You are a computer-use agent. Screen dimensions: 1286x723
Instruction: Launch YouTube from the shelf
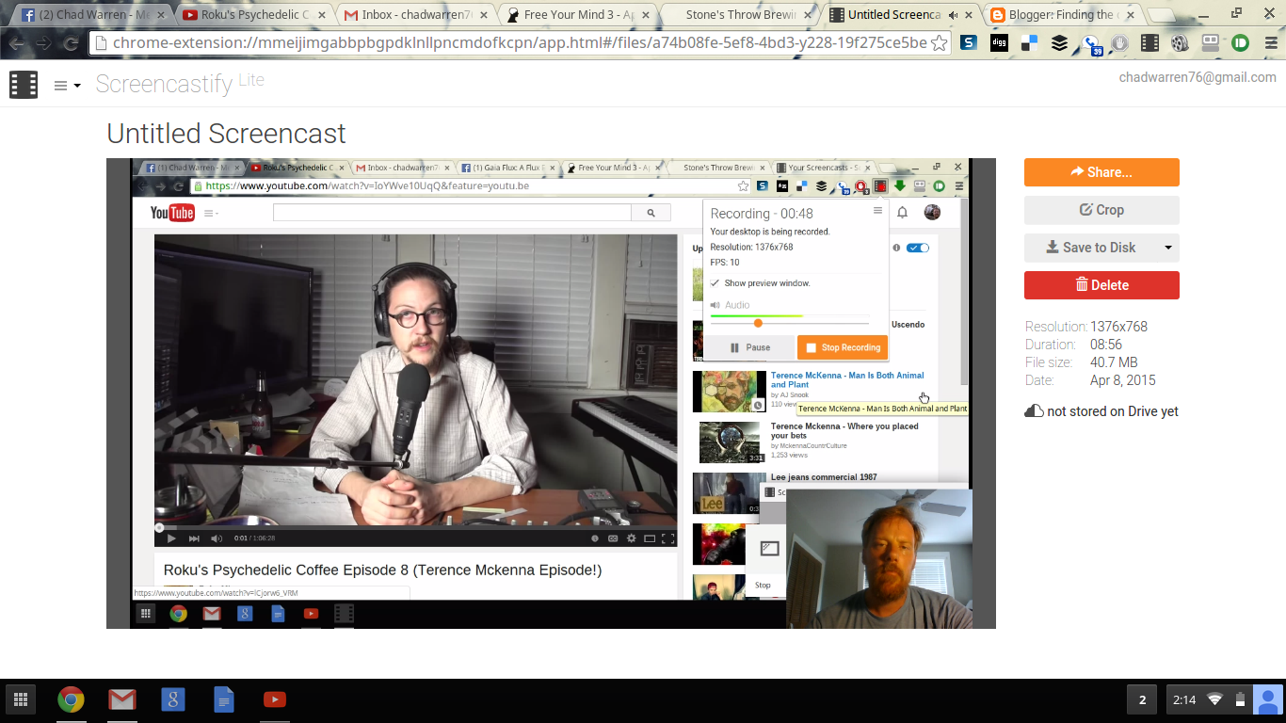click(275, 699)
